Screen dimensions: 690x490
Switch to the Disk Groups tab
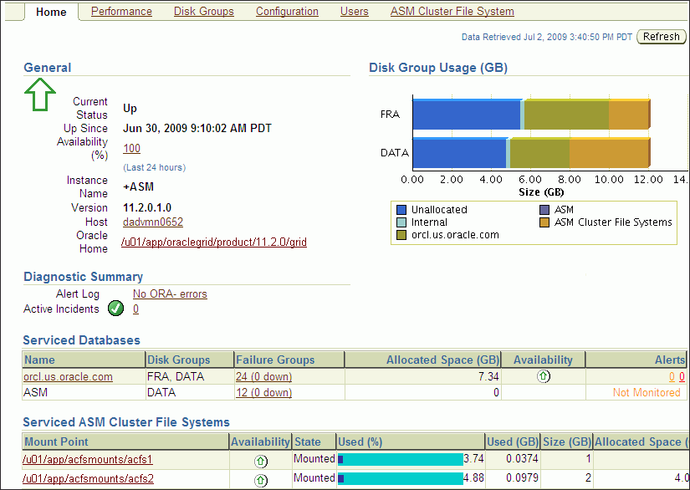203,12
